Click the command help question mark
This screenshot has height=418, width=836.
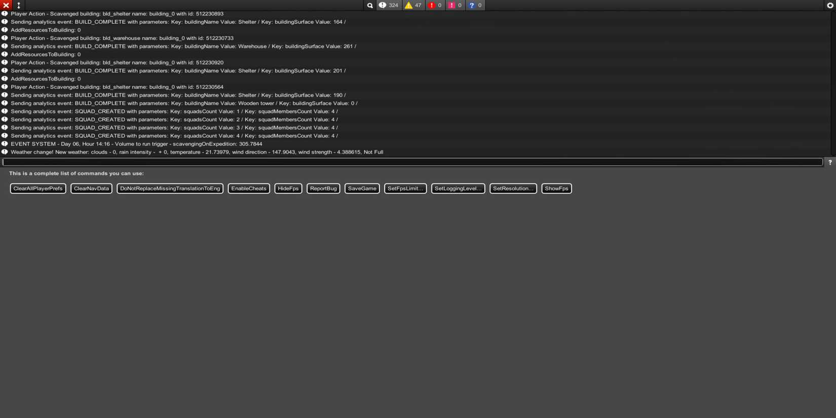point(830,162)
